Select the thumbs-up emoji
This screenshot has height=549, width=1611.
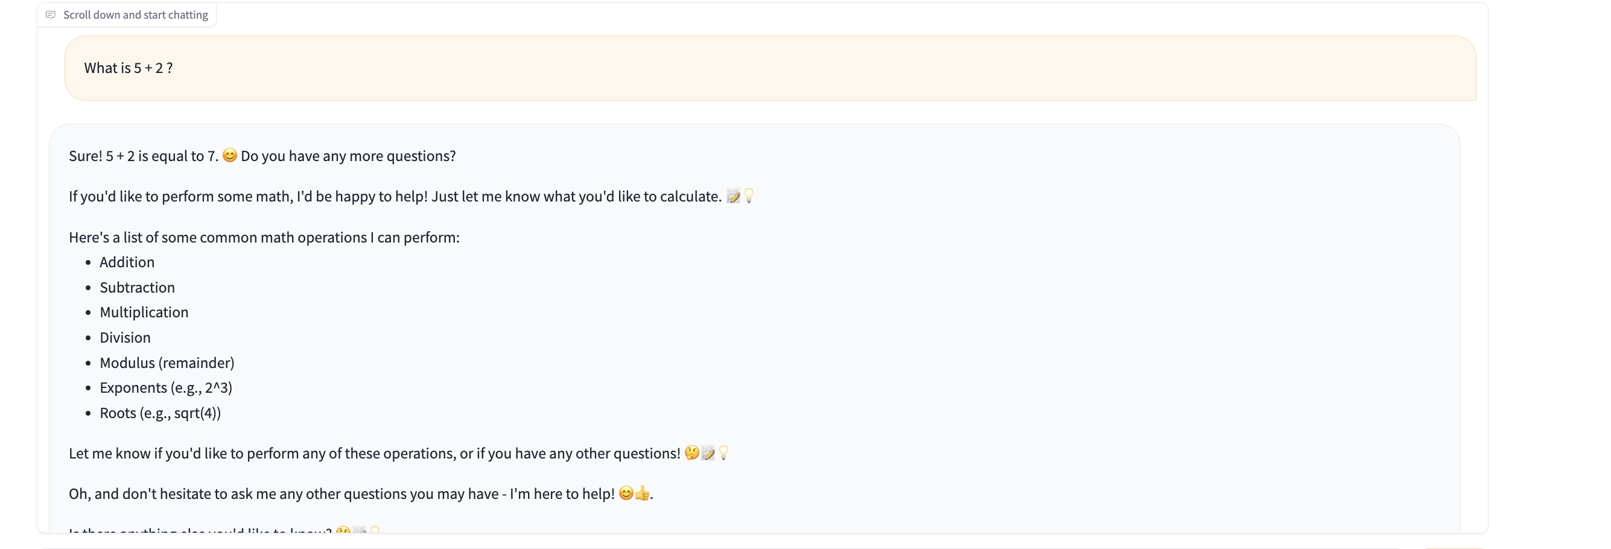point(641,493)
